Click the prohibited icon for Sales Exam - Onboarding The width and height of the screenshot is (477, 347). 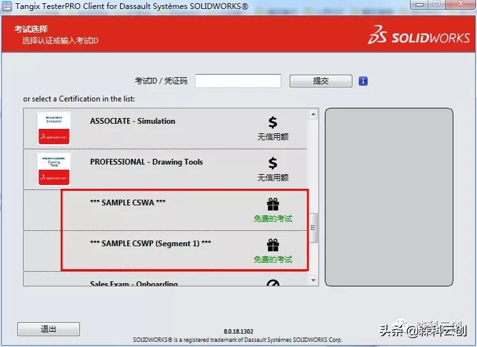pos(273,283)
